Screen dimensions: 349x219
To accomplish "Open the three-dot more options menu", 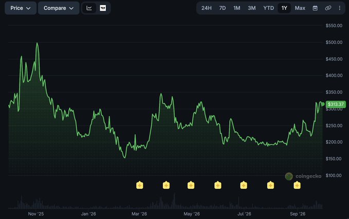I will click(339, 8).
